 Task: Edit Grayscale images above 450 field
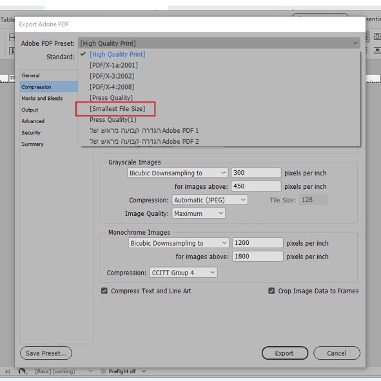(x=256, y=186)
